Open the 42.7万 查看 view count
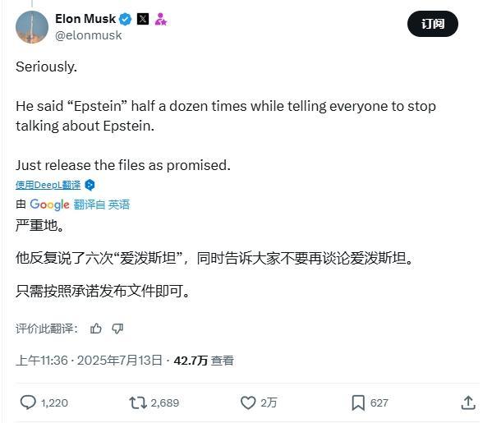Screen dimensions: 492x423 coord(204,361)
